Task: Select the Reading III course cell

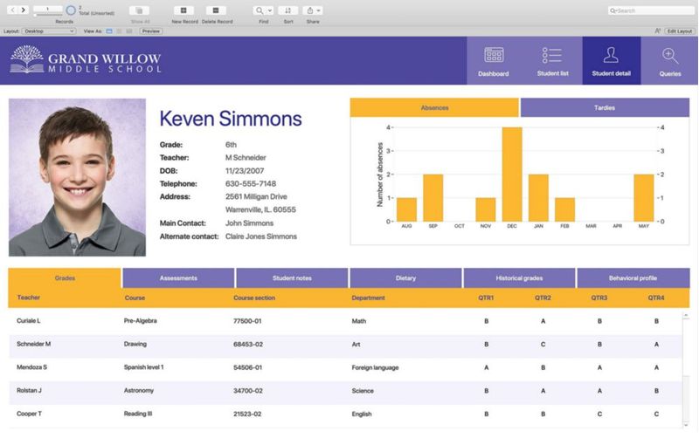Action: pos(138,414)
